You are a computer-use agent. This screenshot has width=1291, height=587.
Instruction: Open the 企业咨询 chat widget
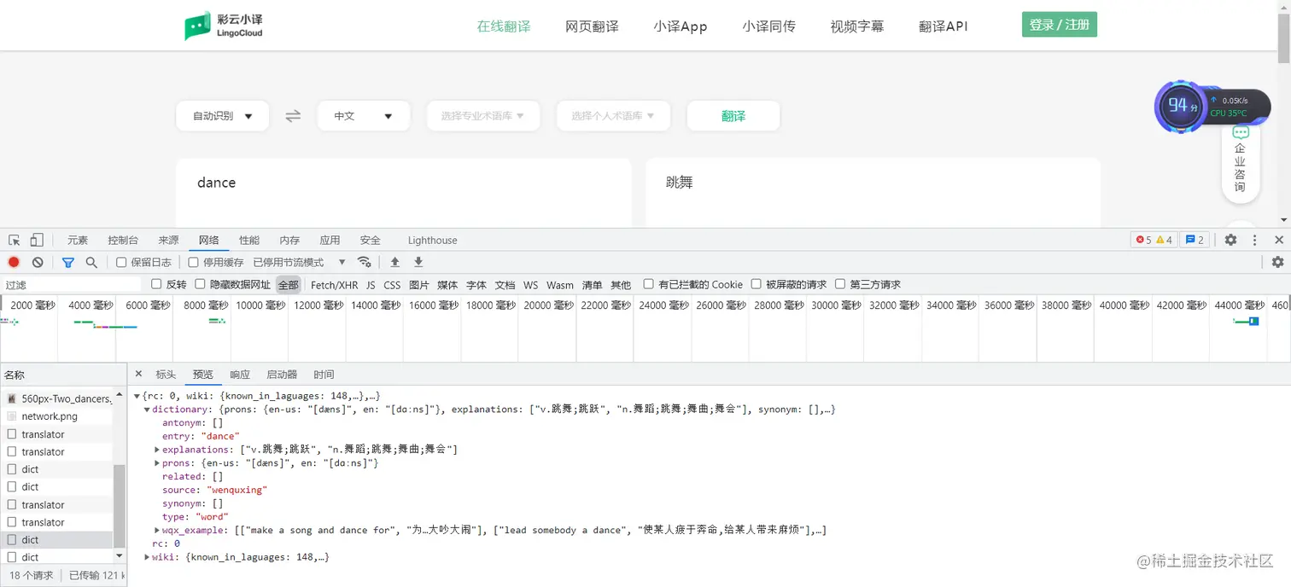coord(1241,162)
